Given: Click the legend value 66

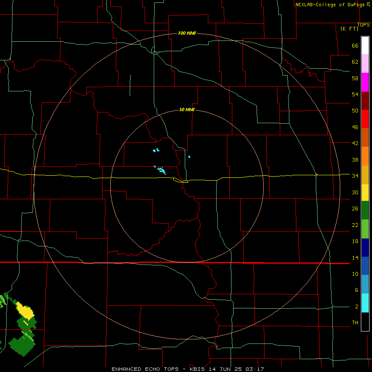Looking at the screenshot, I should click(x=355, y=46).
